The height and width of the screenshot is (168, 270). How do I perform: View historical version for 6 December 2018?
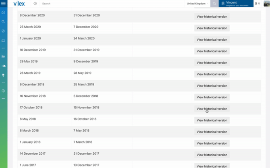click(212, 86)
